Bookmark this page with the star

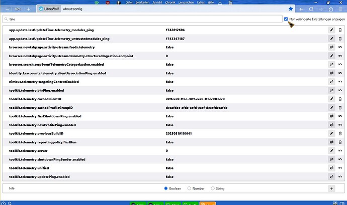(291, 9)
